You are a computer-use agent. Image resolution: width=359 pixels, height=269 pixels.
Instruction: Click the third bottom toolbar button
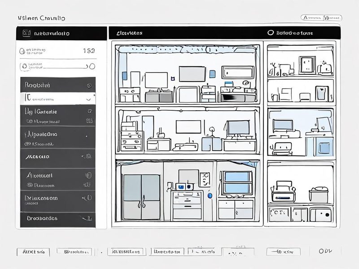127,252
